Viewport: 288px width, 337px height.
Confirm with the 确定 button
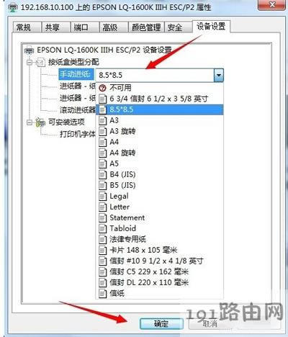(161, 324)
